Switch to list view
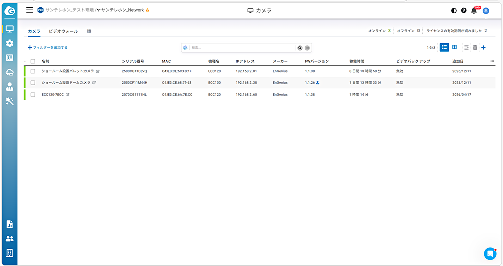The width and height of the screenshot is (503, 266). (x=444, y=47)
